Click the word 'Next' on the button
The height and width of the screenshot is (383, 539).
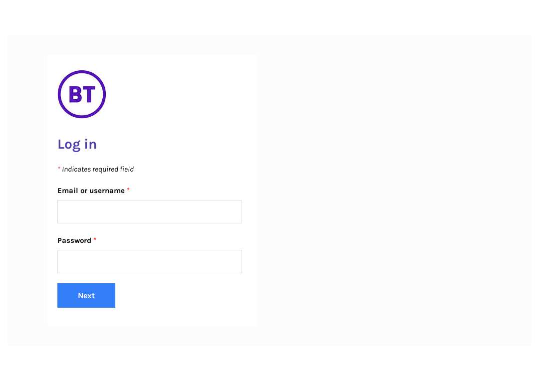click(86, 295)
